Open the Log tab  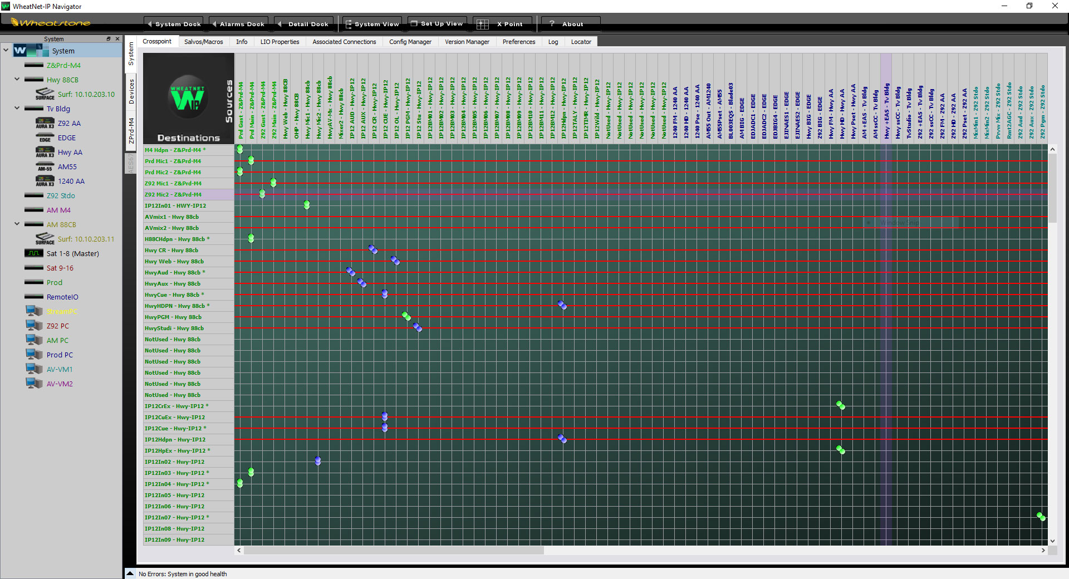click(553, 42)
